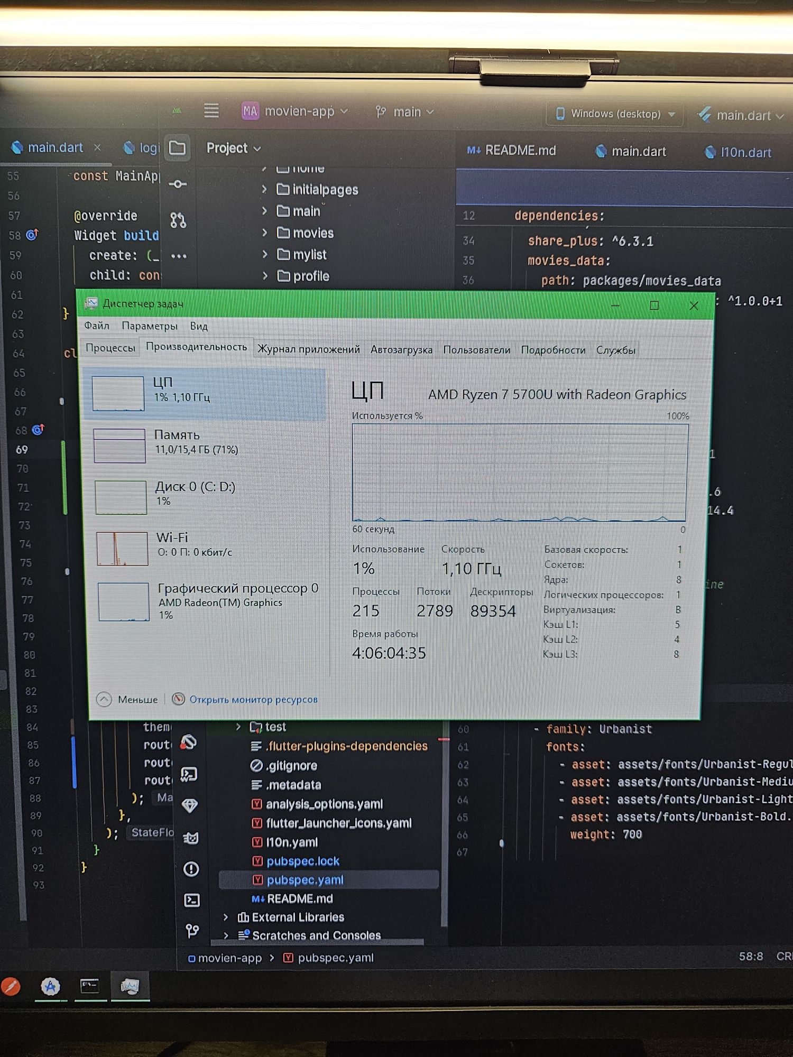The width and height of the screenshot is (793, 1057).
Task: Open the Run console tool window icon
Action: pyautogui.click(x=189, y=774)
